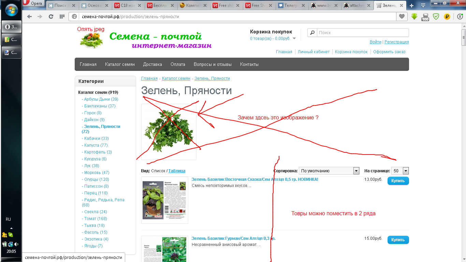Viewport: 466px width, 262px height.
Task: Click the green download arrow extension icon
Action: pos(414,16)
